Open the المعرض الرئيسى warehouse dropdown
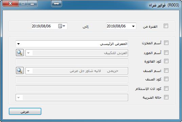 click(x=19, y=44)
